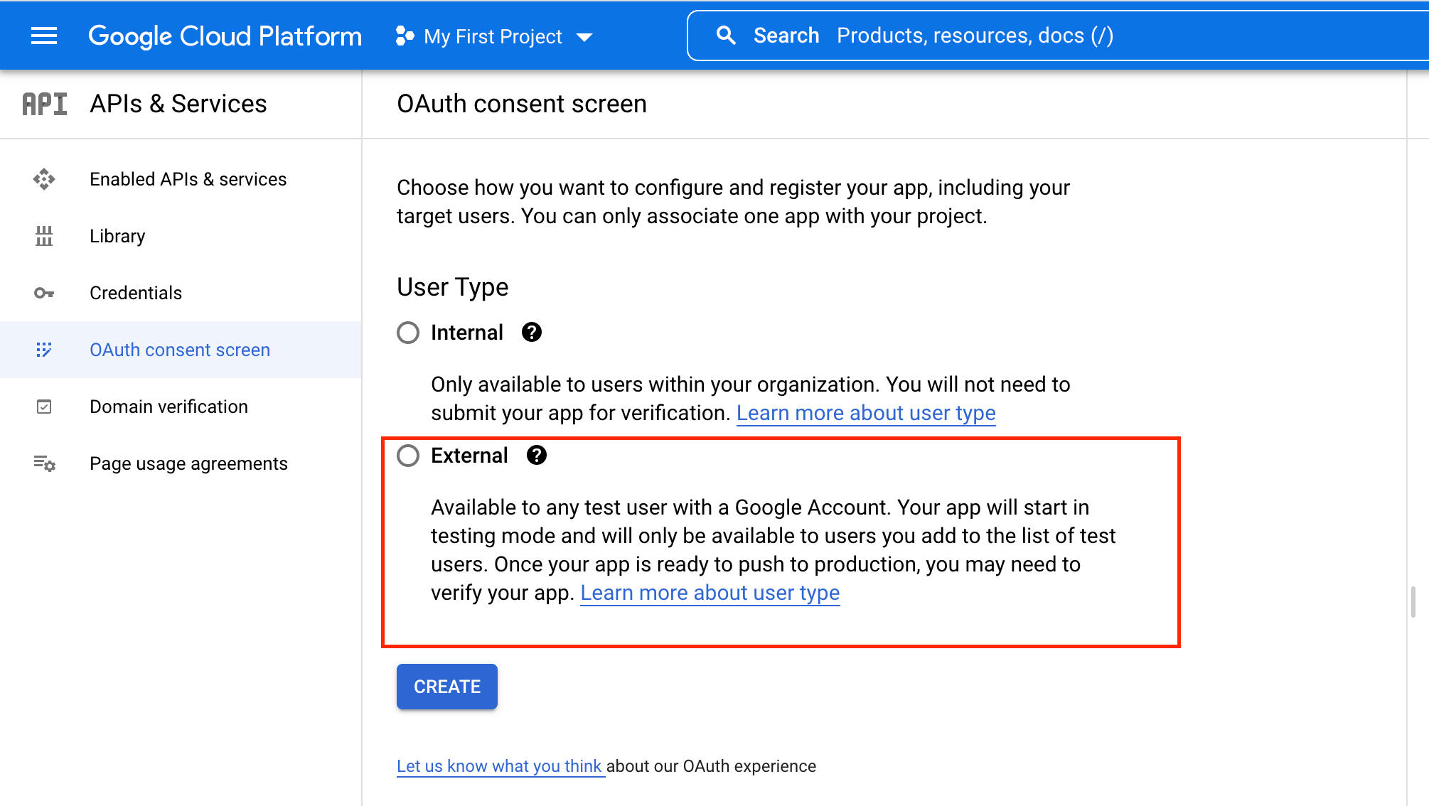Click the External label text

pos(469,456)
